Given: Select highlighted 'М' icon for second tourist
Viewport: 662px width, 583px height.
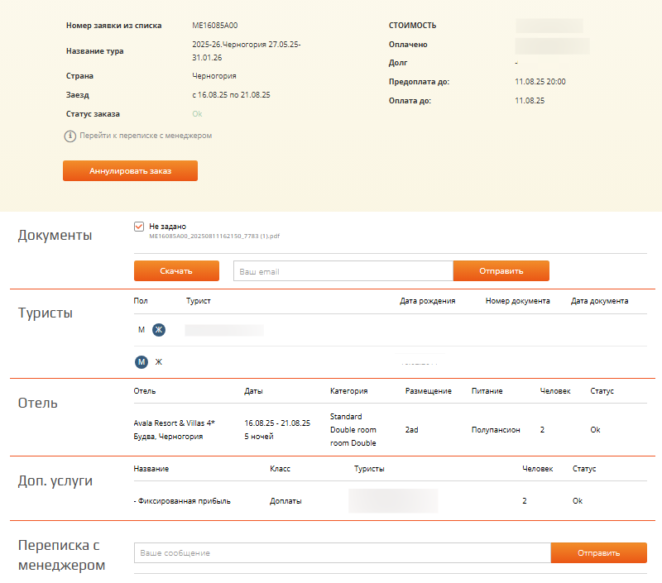Looking at the screenshot, I should coord(142,361).
